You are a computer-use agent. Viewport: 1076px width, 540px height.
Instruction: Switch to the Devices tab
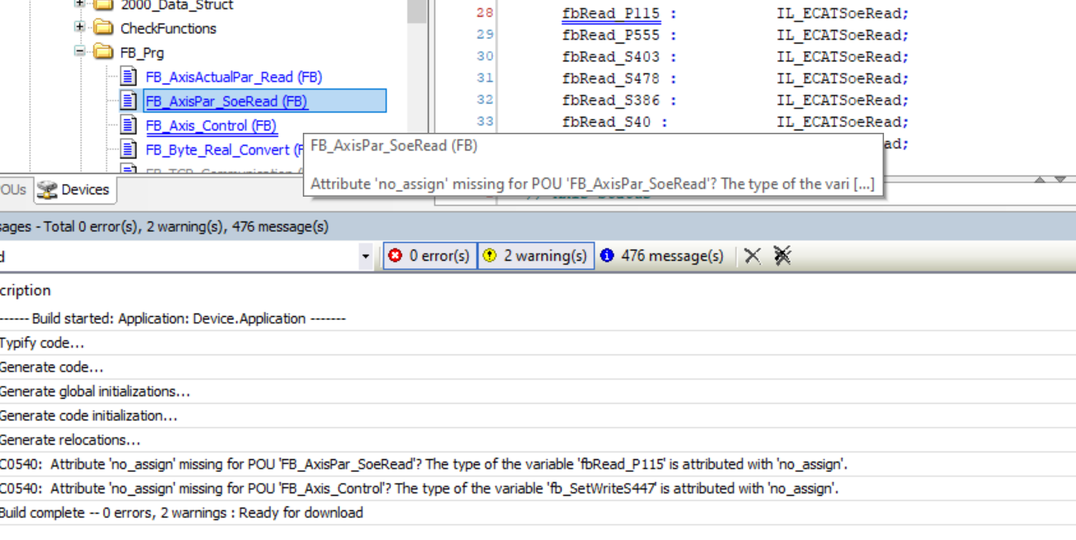[x=75, y=190]
